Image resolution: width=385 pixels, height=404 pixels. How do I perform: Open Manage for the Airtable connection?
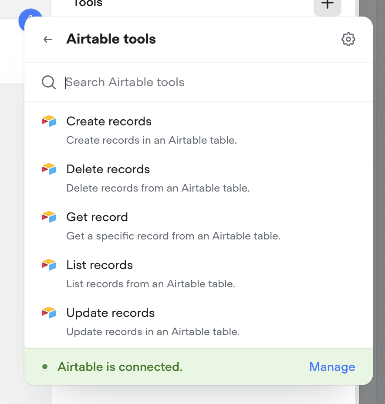(332, 367)
